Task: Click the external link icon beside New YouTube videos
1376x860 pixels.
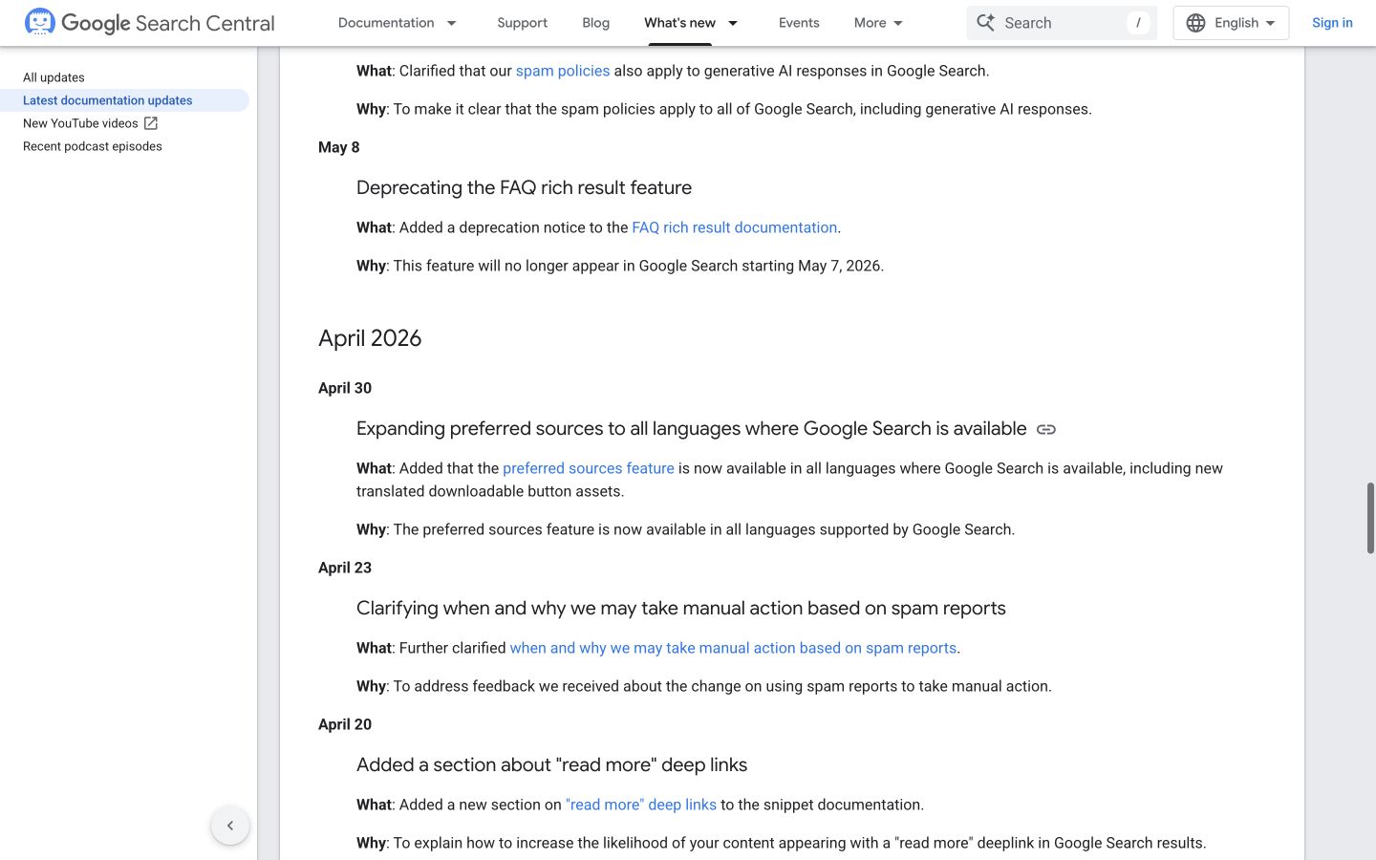Action: 151,123
